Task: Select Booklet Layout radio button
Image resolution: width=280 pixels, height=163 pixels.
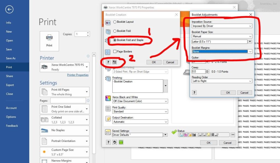Action: [x=115, y=22]
